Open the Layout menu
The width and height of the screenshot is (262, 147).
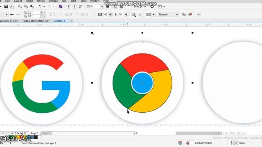(x=18, y=1)
